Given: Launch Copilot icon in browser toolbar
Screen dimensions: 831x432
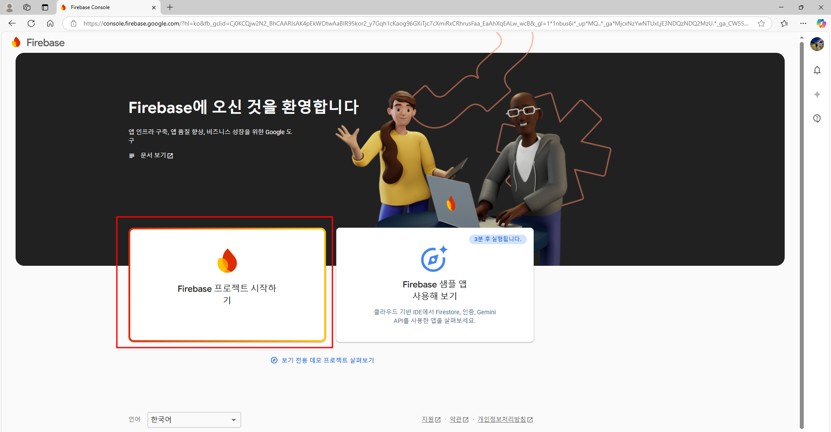Looking at the screenshot, I should click(821, 23).
